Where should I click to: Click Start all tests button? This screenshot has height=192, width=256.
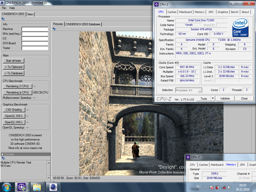click(x=13, y=61)
